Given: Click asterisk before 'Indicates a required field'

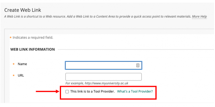Looking at the screenshot, I should pyautogui.click(x=11, y=37).
